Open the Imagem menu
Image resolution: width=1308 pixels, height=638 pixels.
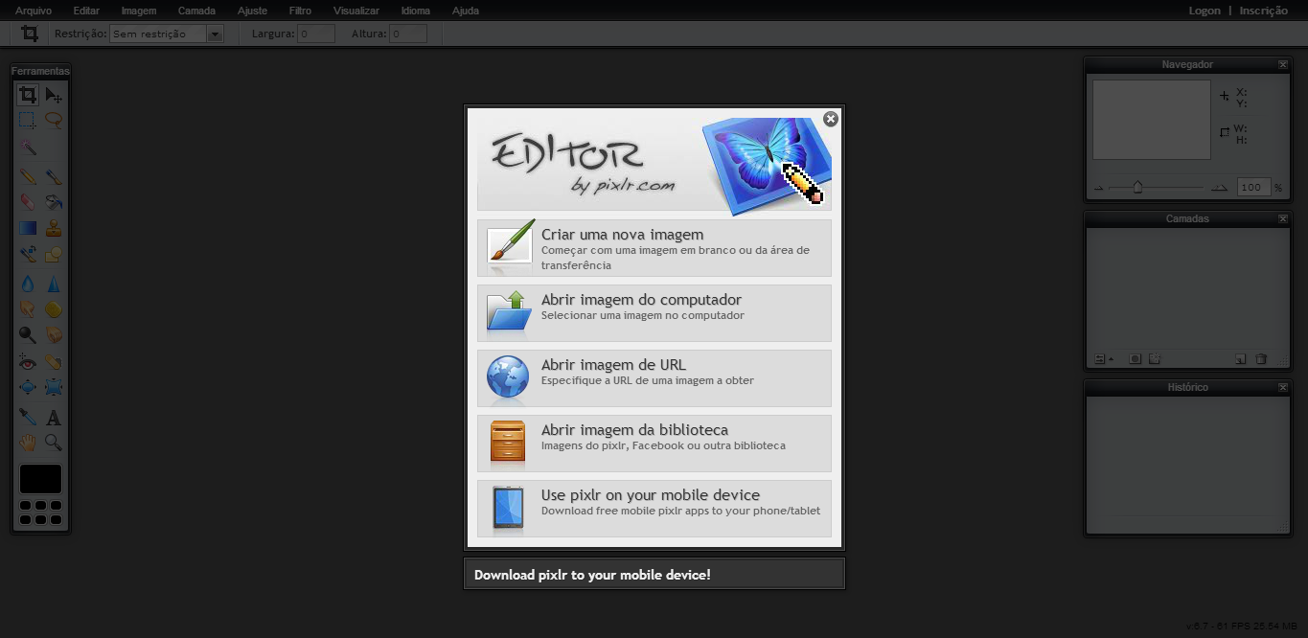(x=139, y=11)
